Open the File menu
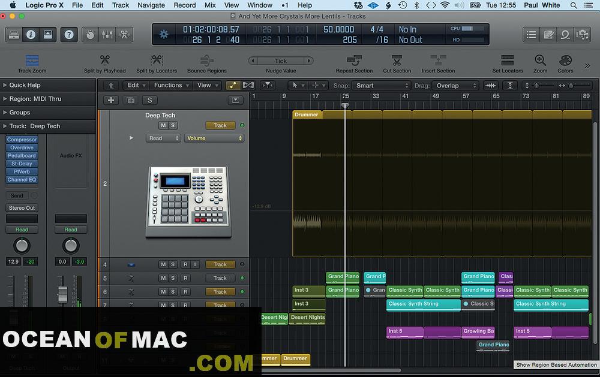Screen dimensions: 600x377 (x=77, y=5)
